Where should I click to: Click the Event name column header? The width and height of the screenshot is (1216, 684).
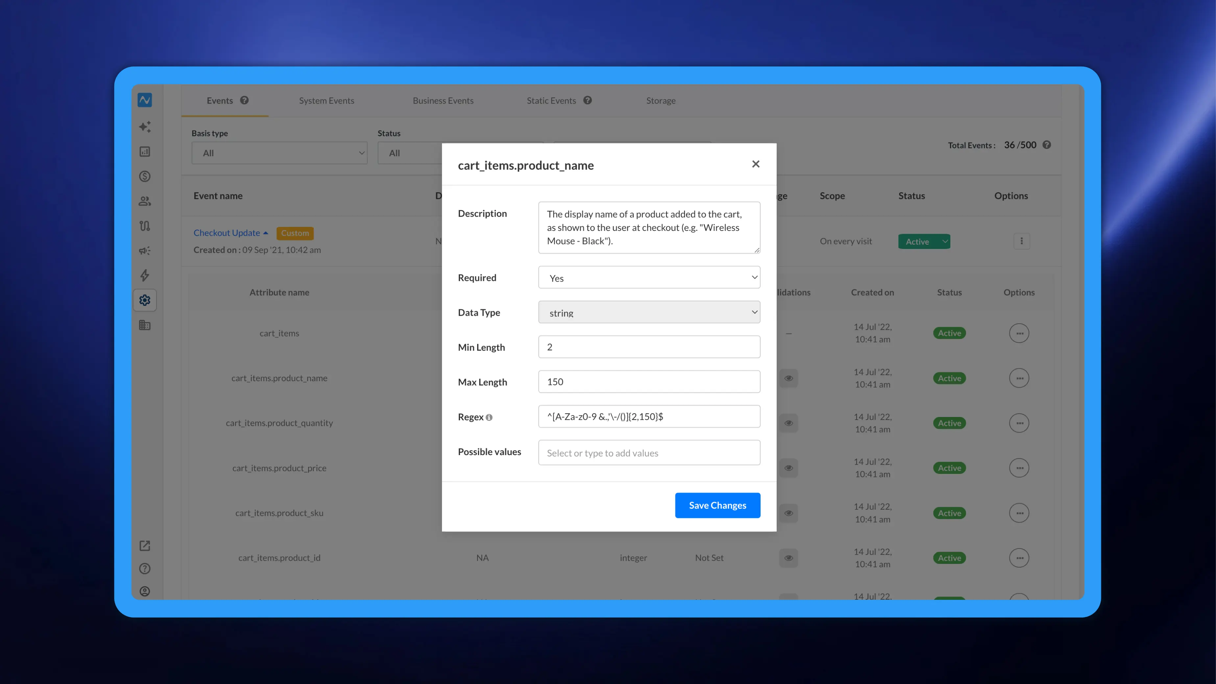pos(218,196)
